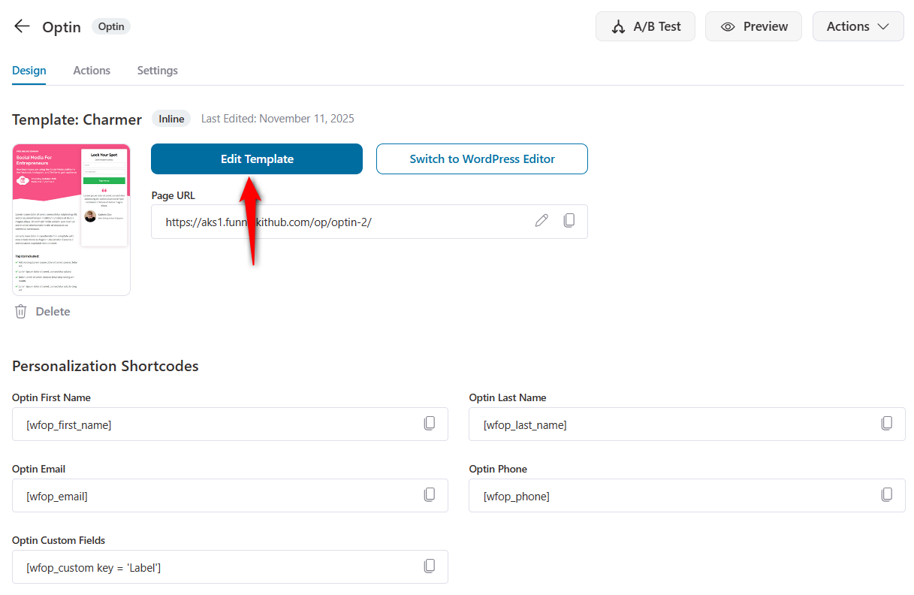Image resolution: width=914 pixels, height=595 pixels.
Task: Click the Edit Template button
Action: [256, 159]
